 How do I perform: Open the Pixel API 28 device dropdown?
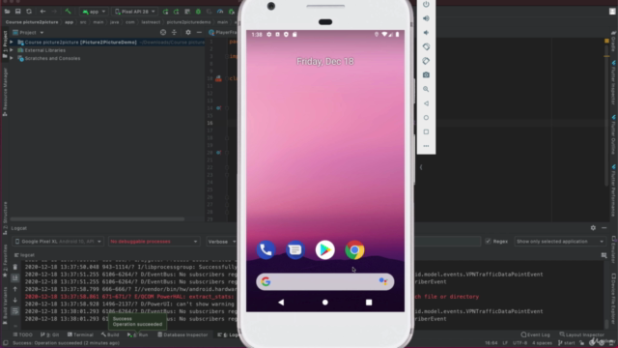click(135, 12)
